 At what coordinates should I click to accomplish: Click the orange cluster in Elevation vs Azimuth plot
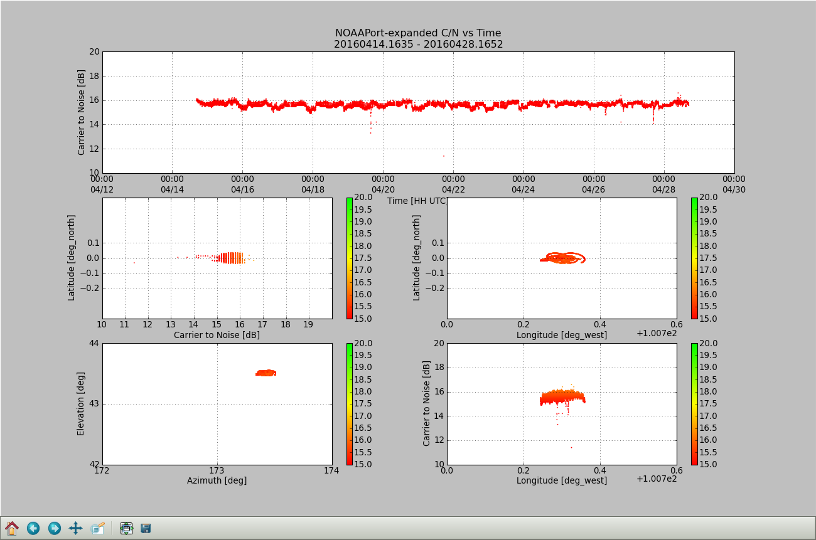pos(266,373)
